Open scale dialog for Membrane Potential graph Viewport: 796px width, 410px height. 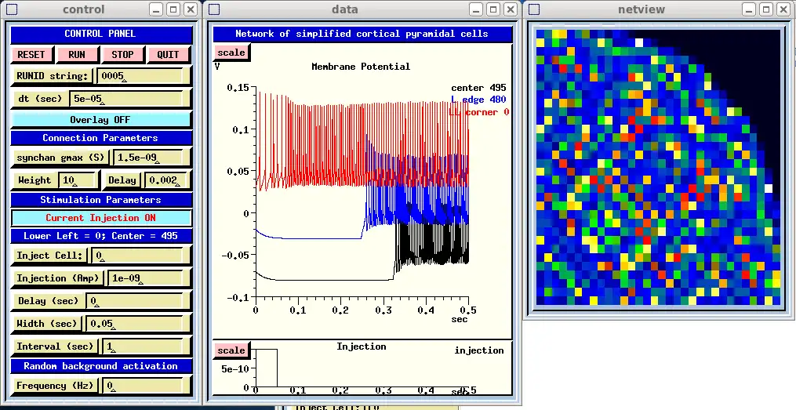pyautogui.click(x=231, y=53)
